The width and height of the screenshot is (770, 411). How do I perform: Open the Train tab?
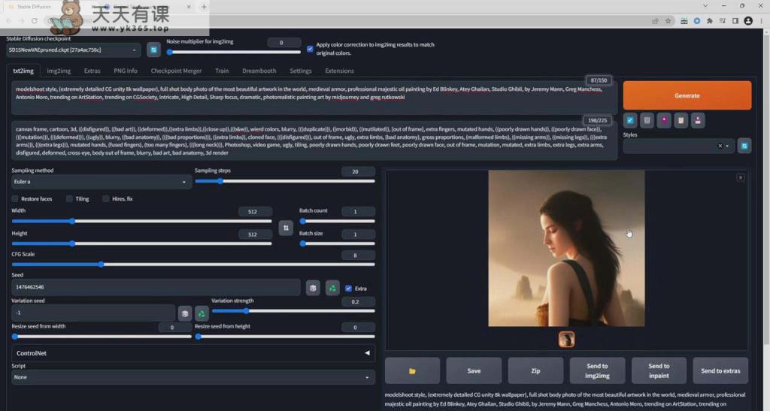(222, 71)
